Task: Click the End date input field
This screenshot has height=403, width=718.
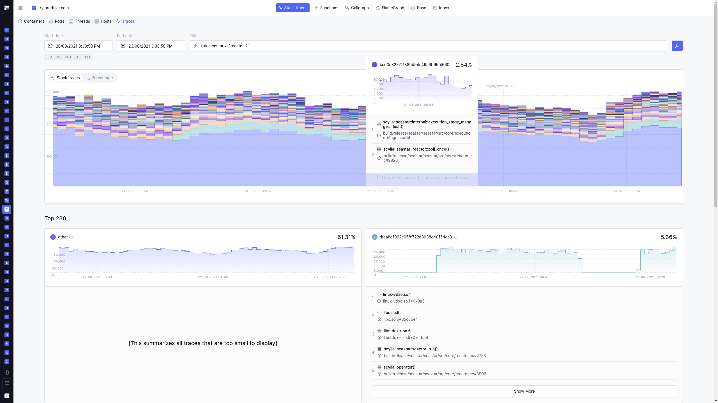Action: tap(151, 46)
